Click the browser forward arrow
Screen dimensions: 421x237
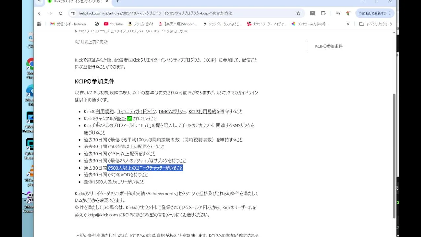click(50, 13)
